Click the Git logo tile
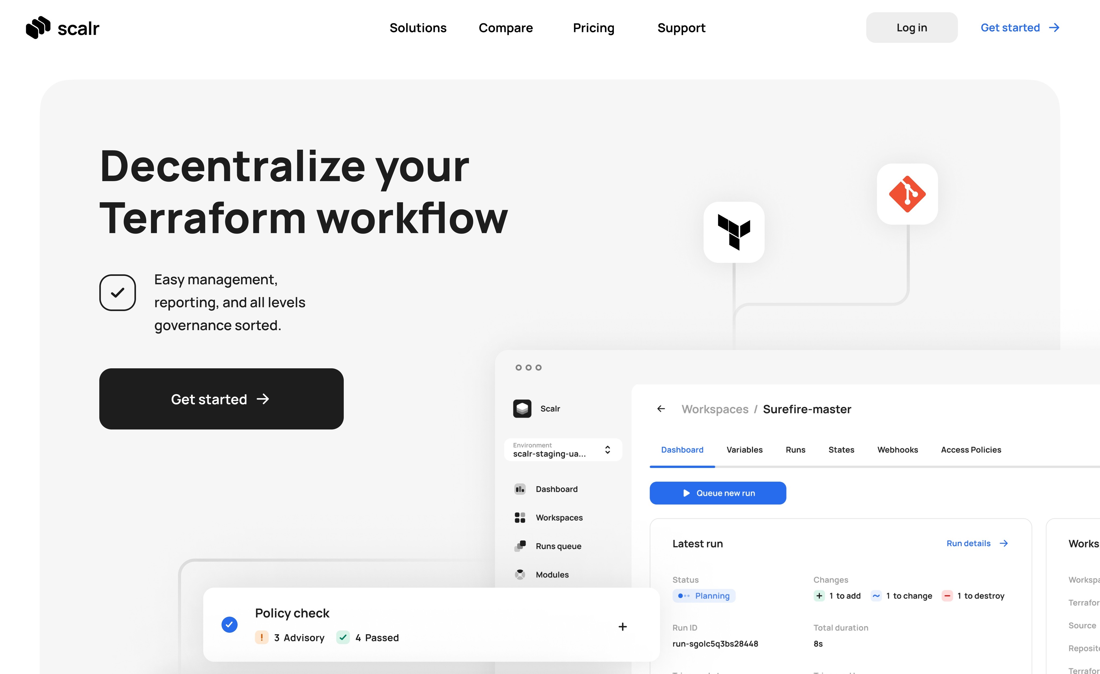 [907, 194]
